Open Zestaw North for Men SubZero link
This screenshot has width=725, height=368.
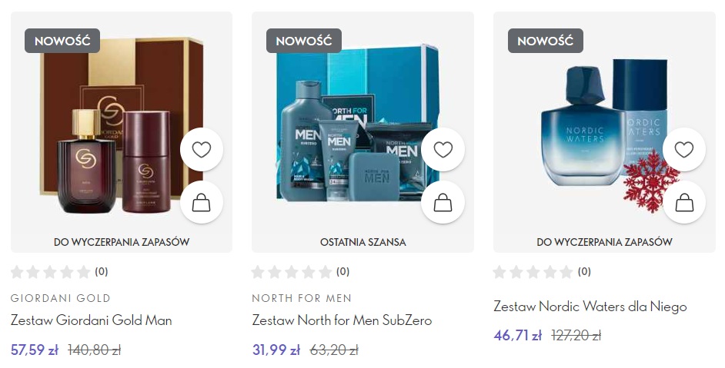(x=342, y=320)
